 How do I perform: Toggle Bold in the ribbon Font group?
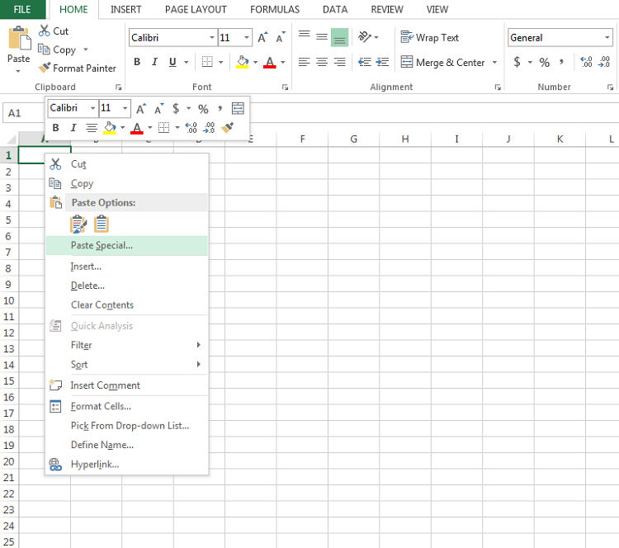pyautogui.click(x=137, y=62)
